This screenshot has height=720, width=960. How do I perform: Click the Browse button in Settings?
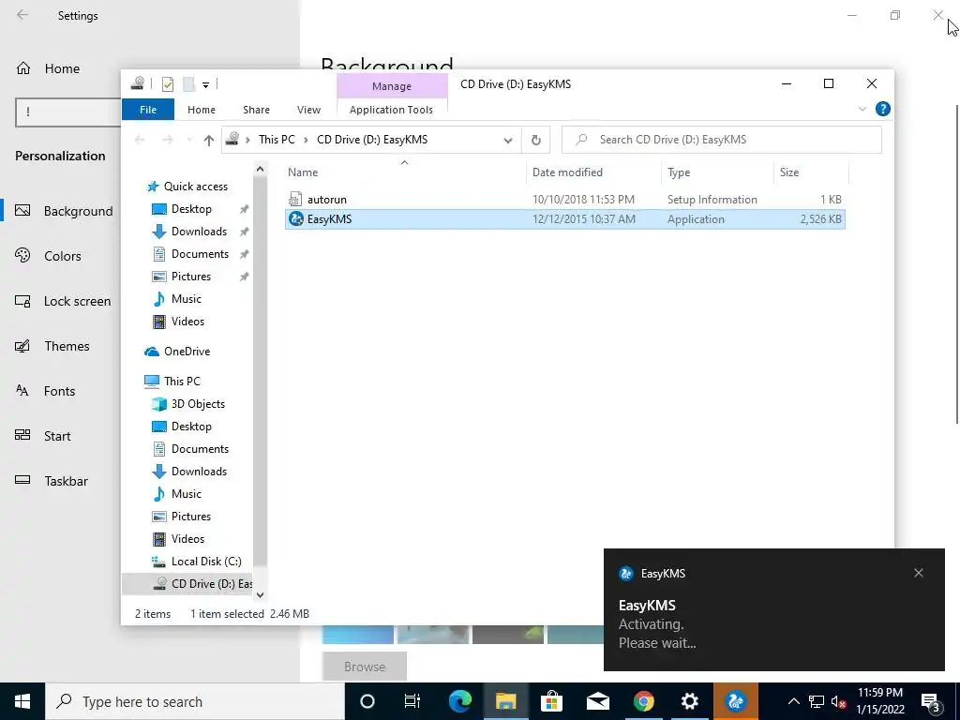[x=365, y=667]
